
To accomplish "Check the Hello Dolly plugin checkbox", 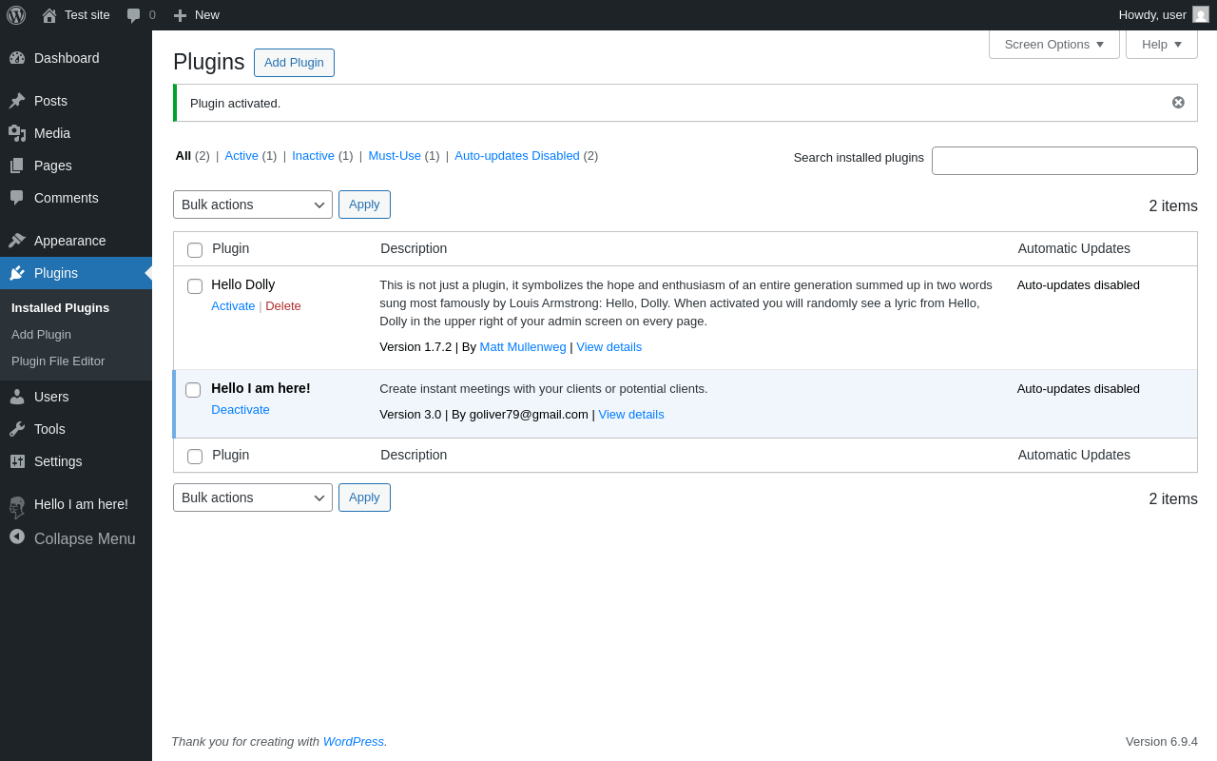I will point(195,286).
